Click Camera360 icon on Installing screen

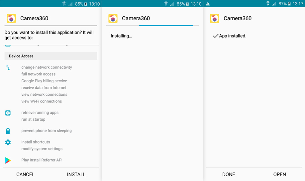click(113, 19)
